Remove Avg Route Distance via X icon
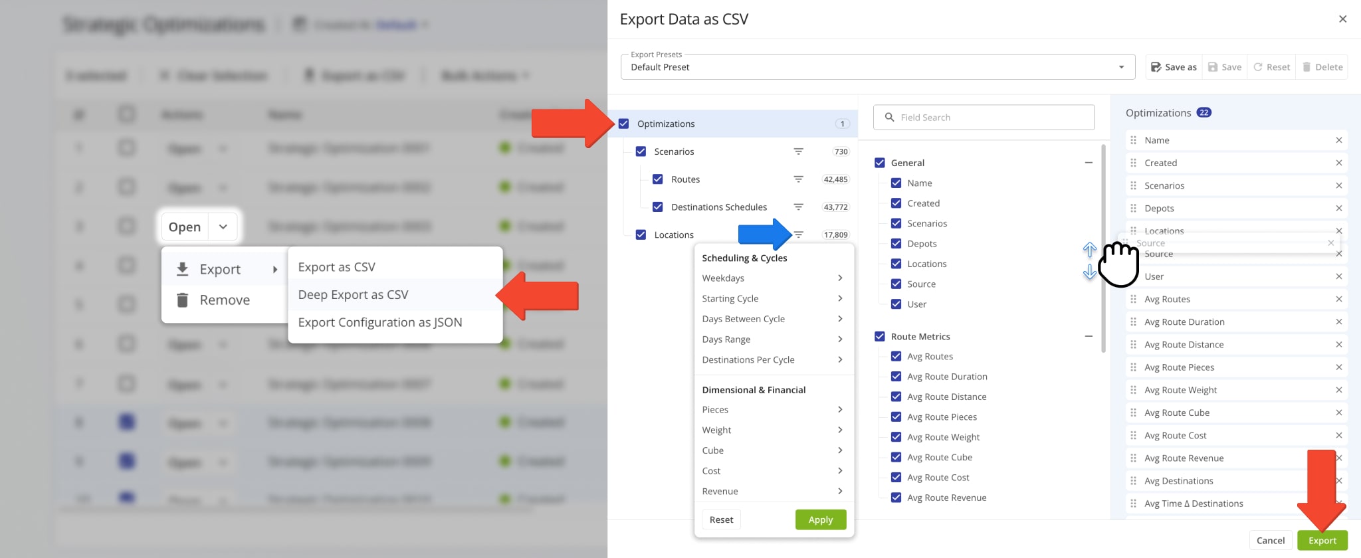This screenshot has width=1361, height=558. pyautogui.click(x=1338, y=344)
